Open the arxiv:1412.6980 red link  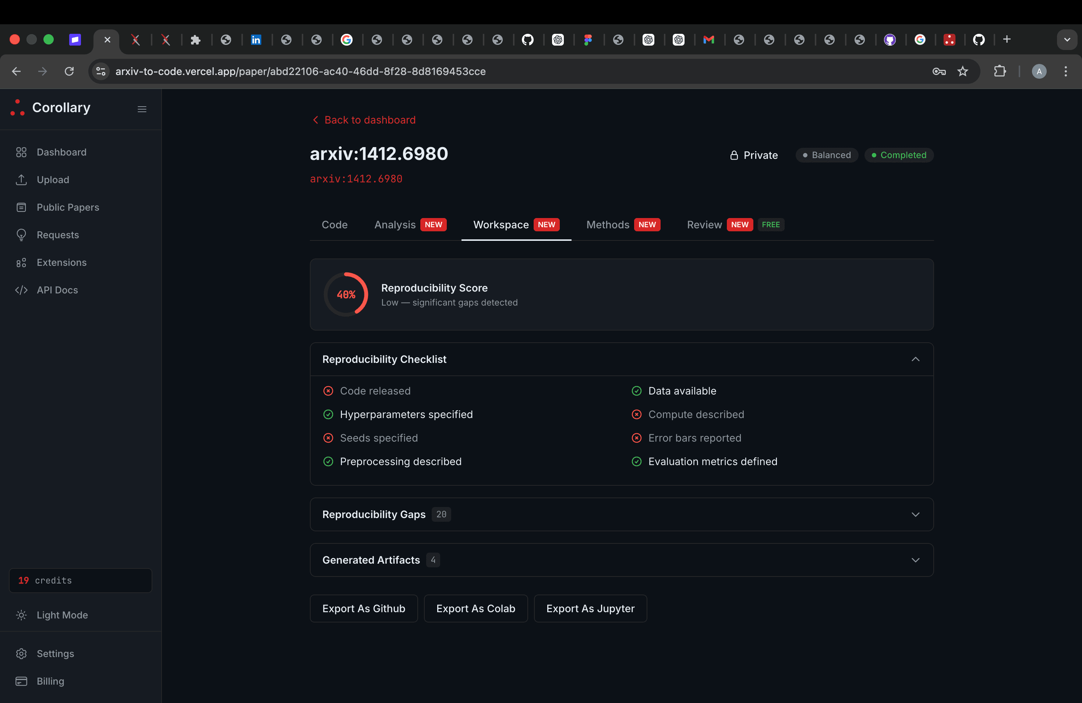(x=356, y=179)
